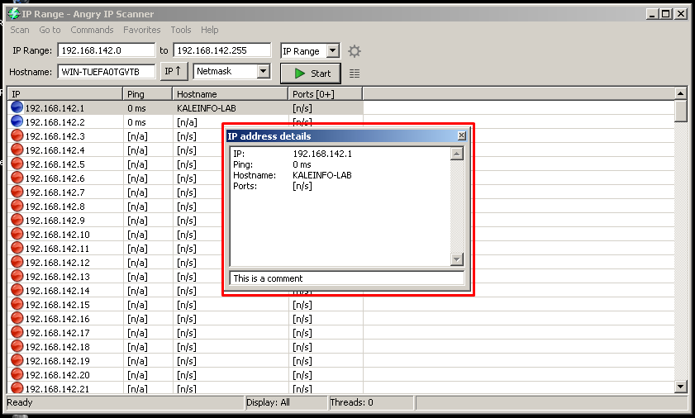This screenshot has height=418, width=695.
Task: Open the Help menu
Action: (x=209, y=30)
